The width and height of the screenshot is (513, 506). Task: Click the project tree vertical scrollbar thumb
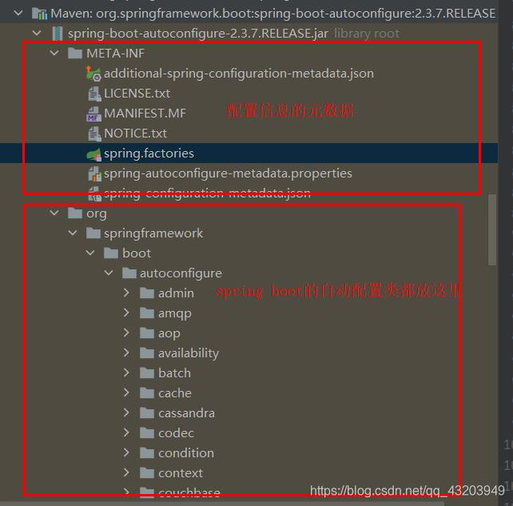point(491,229)
